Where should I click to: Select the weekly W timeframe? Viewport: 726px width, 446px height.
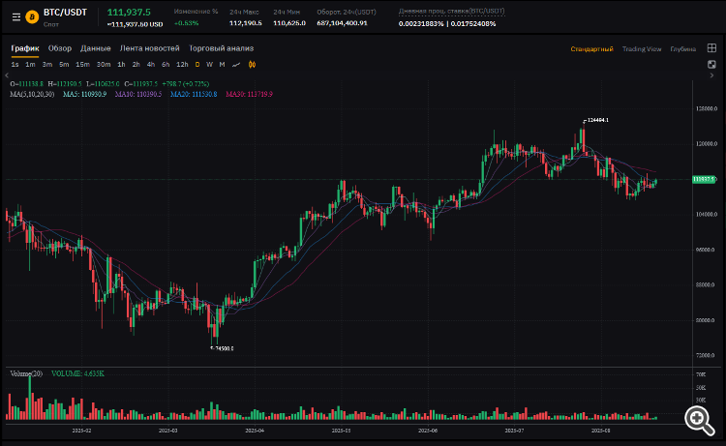click(210, 64)
